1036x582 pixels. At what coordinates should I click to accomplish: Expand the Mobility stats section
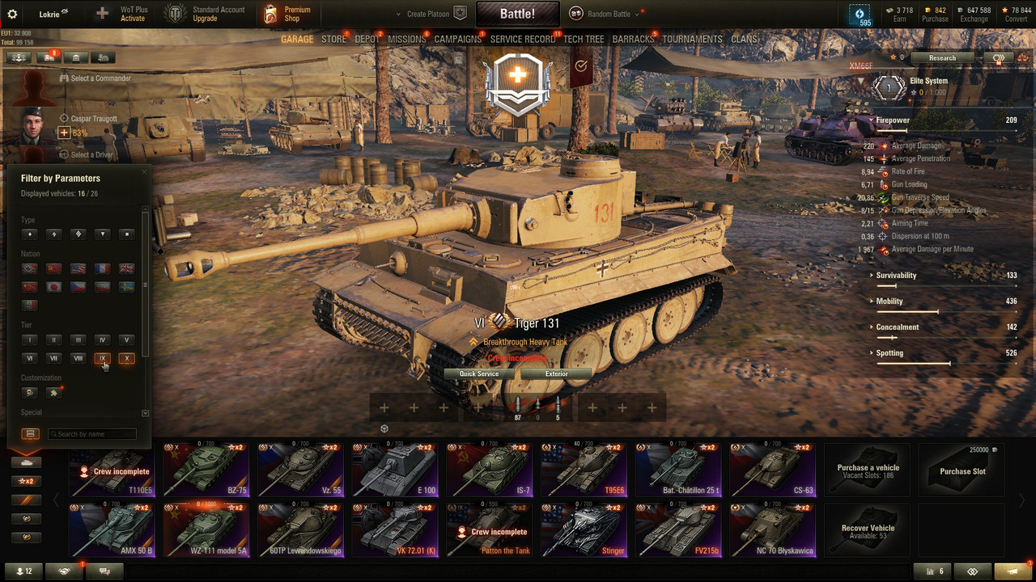pyautogui.click(x=890, y=302)
